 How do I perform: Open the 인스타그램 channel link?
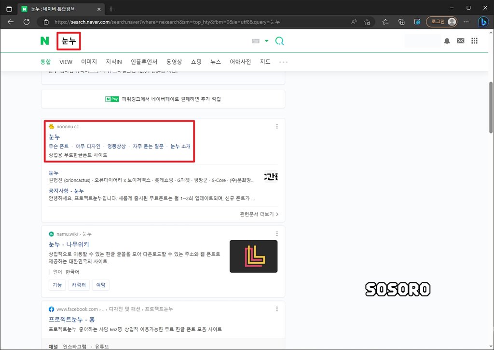click(x=74, y=347)
